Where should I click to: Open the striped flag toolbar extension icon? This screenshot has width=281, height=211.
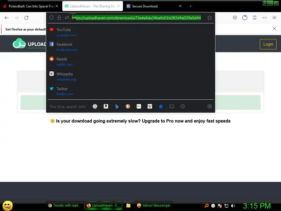pos(255,18)
